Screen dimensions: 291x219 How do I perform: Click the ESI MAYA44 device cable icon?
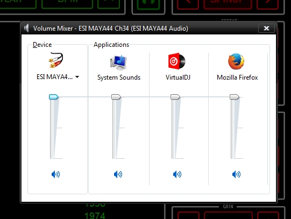pyautogui.click(x=55, y=60)
